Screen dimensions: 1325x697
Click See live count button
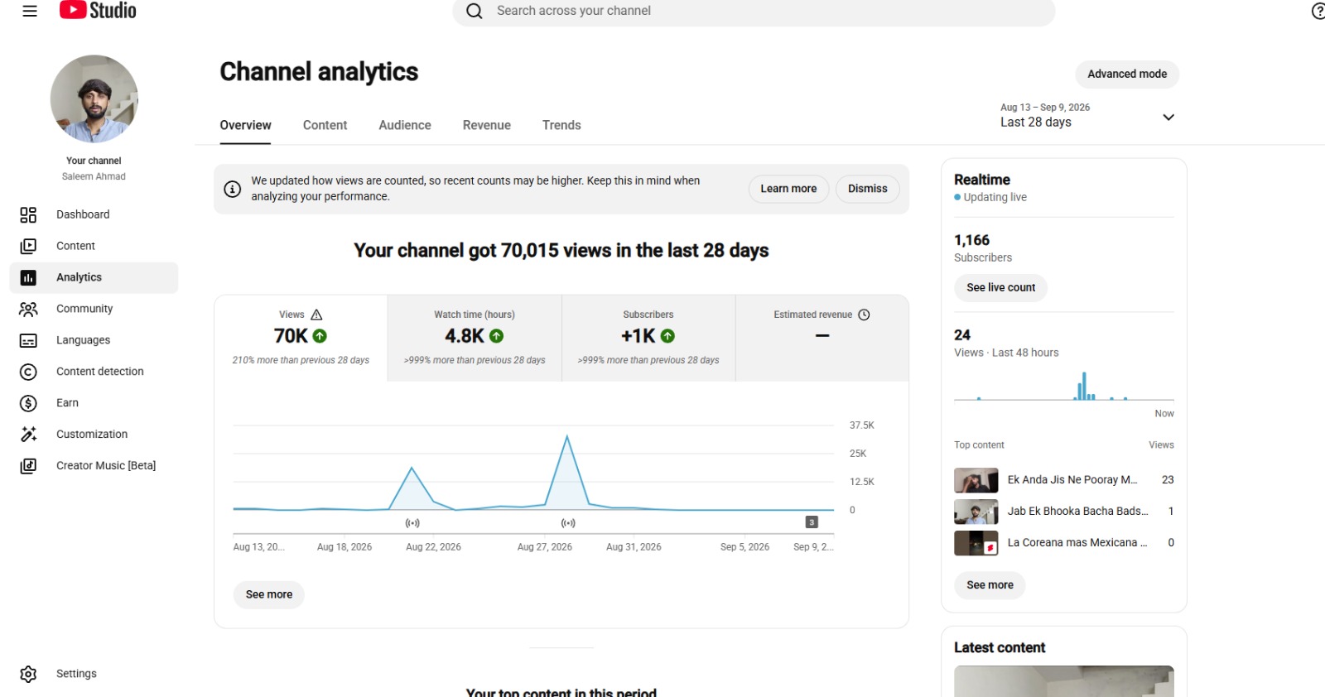pyautogui.click(x=1000, y=288)
